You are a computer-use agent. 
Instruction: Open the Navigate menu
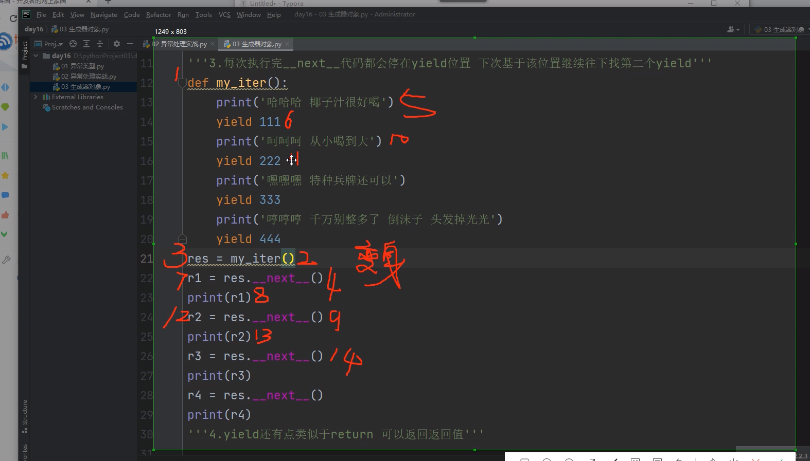pyautogui.click(x=104, y=15)
